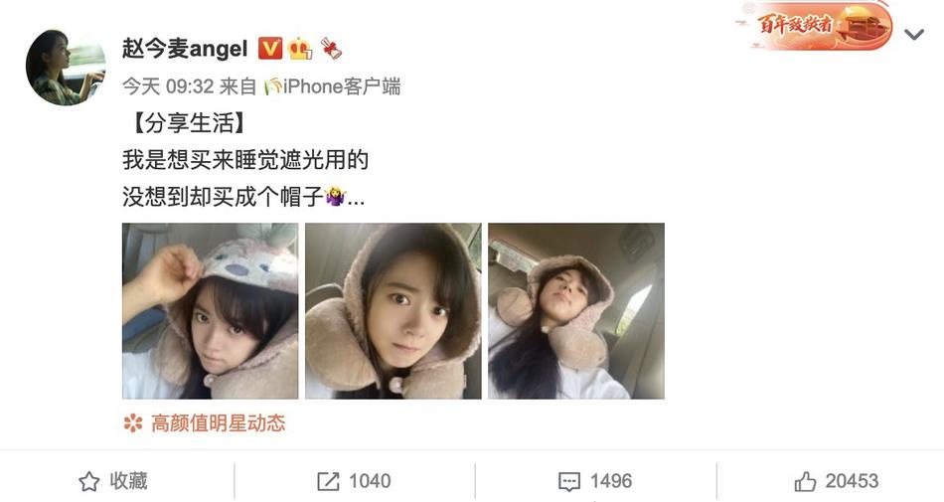This screenshot has width=944, height=502.
Task: Open the post options chevron dropdown
Action: coord(914,35)
